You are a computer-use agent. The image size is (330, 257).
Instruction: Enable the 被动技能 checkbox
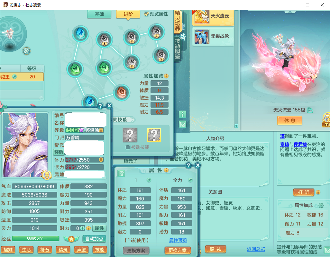128,147
